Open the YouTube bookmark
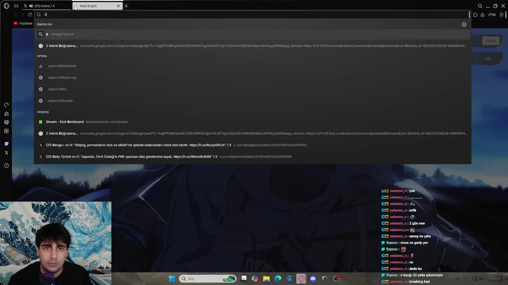The image size is (508, 285). click(23, 23)
